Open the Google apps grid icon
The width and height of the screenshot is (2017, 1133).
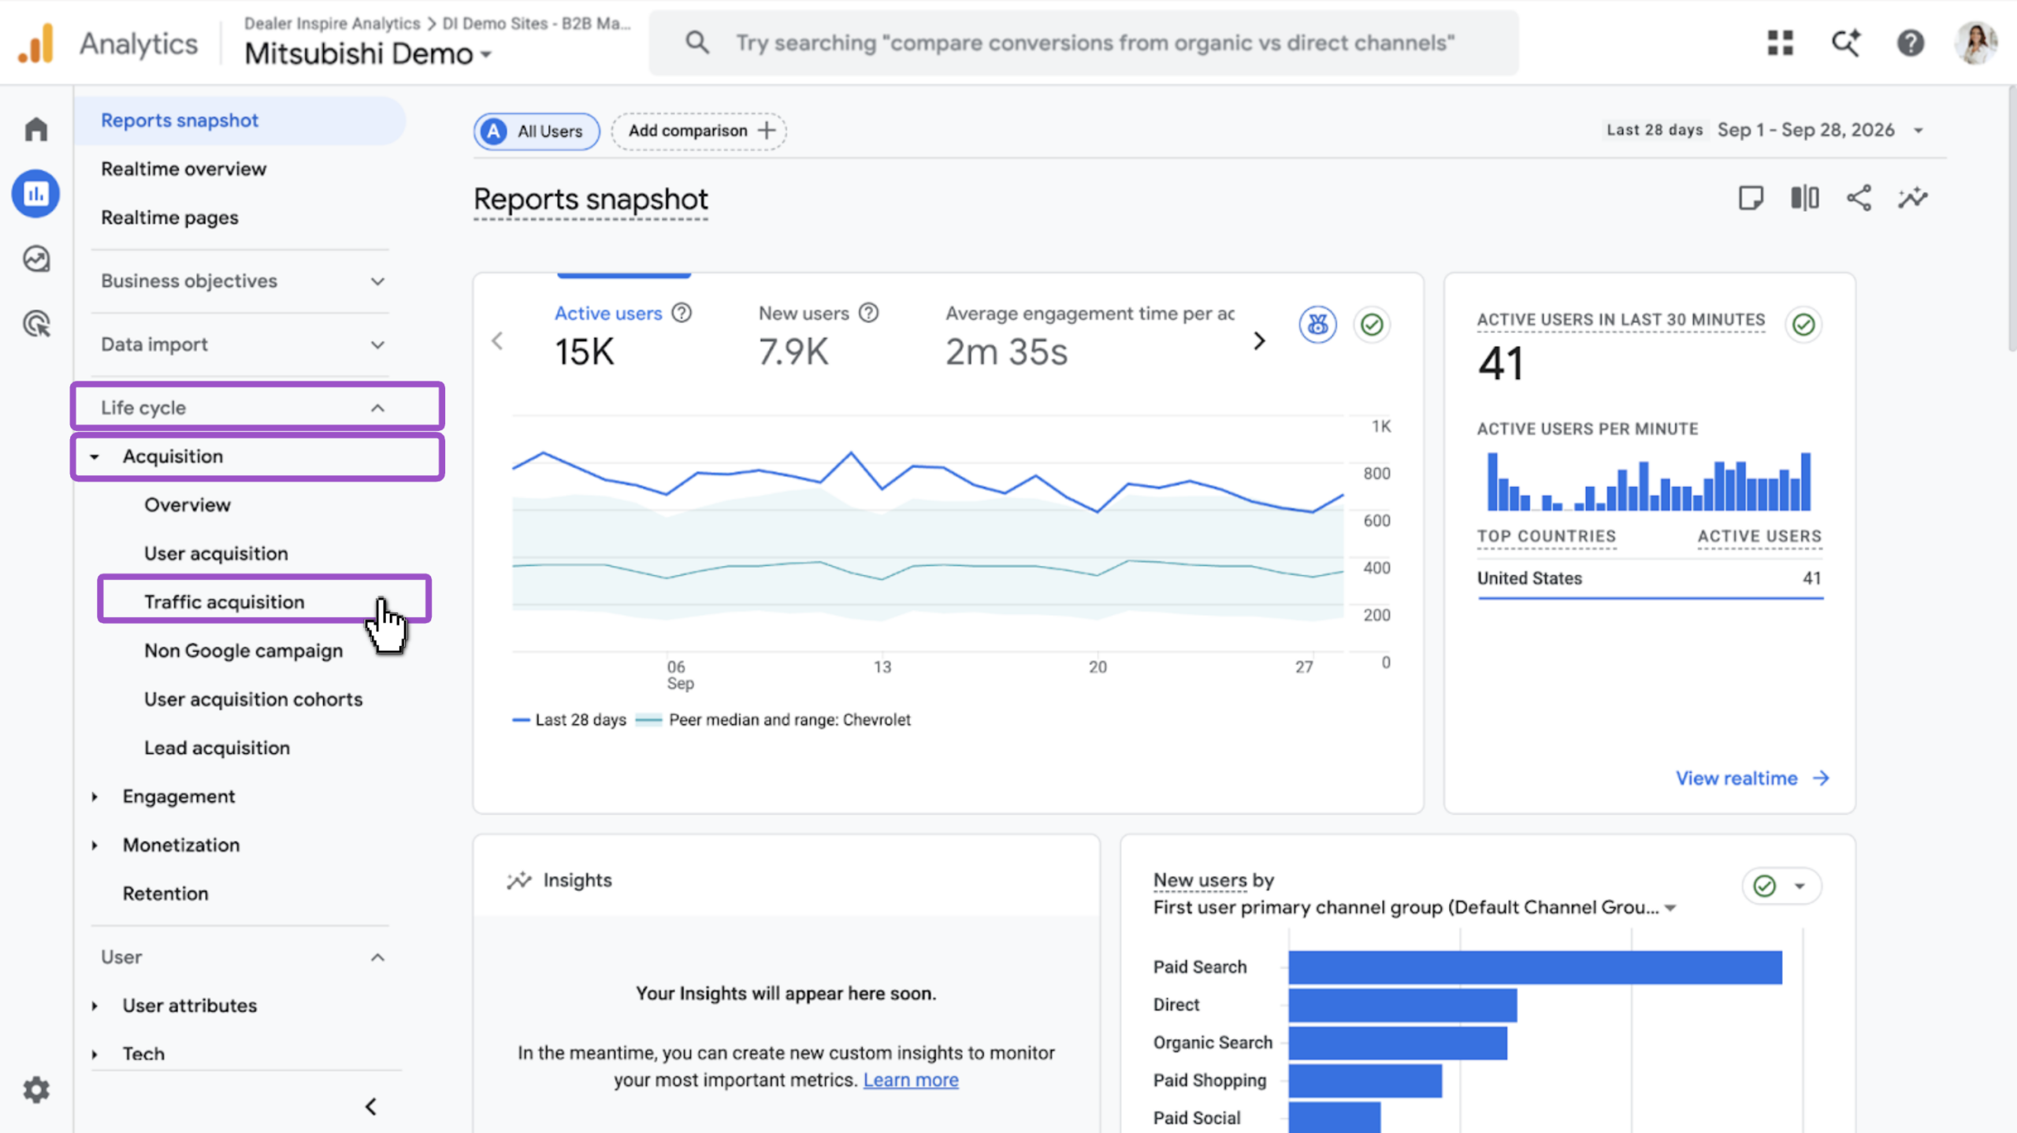pyautogui.click(x=1780, y=43)
